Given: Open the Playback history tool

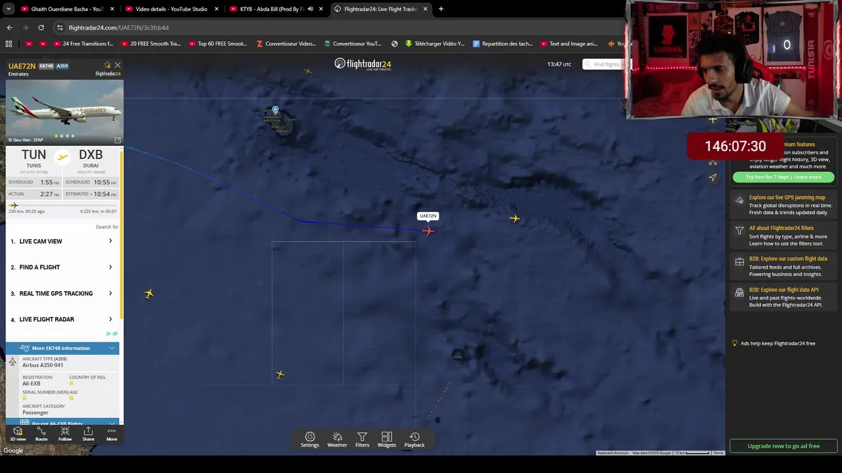Looking at the screenshot, I should 414,440.
